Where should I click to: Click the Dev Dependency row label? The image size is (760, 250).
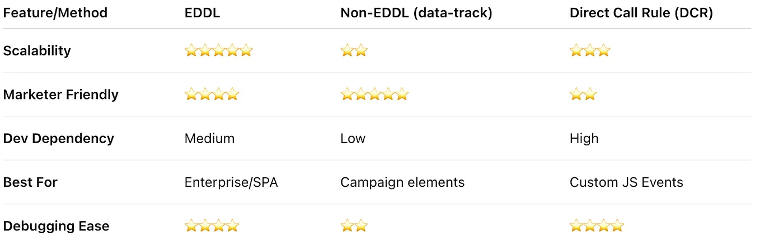click(x=59, y=138)
